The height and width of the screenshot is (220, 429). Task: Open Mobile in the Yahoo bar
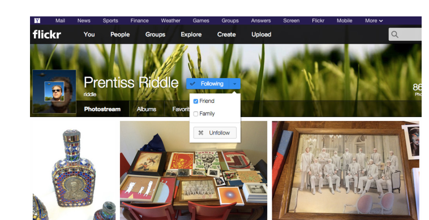coord(345,20)
